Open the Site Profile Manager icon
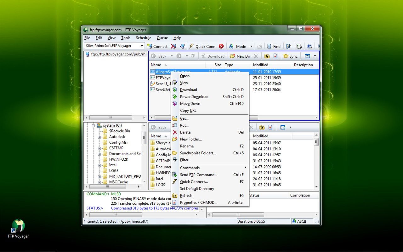The height and width of the screenshot is (252, 403). pyautogui.click(x=182, y=46)
